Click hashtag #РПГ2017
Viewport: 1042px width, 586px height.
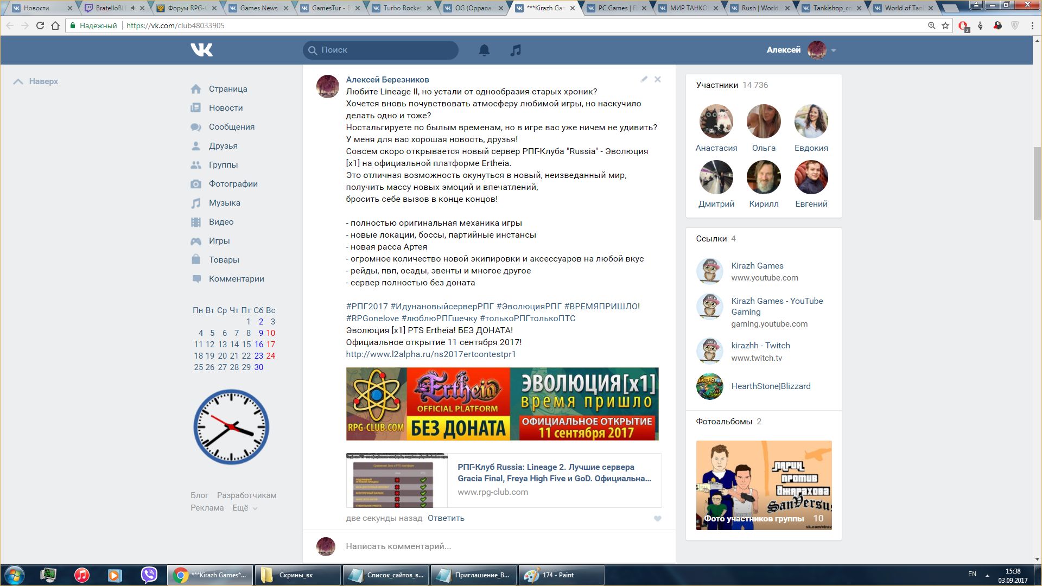[367, 307]
